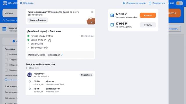Click the calendar icon by Цены на
The height and width of the screenshot is (104, 186).
click(4, 29)
